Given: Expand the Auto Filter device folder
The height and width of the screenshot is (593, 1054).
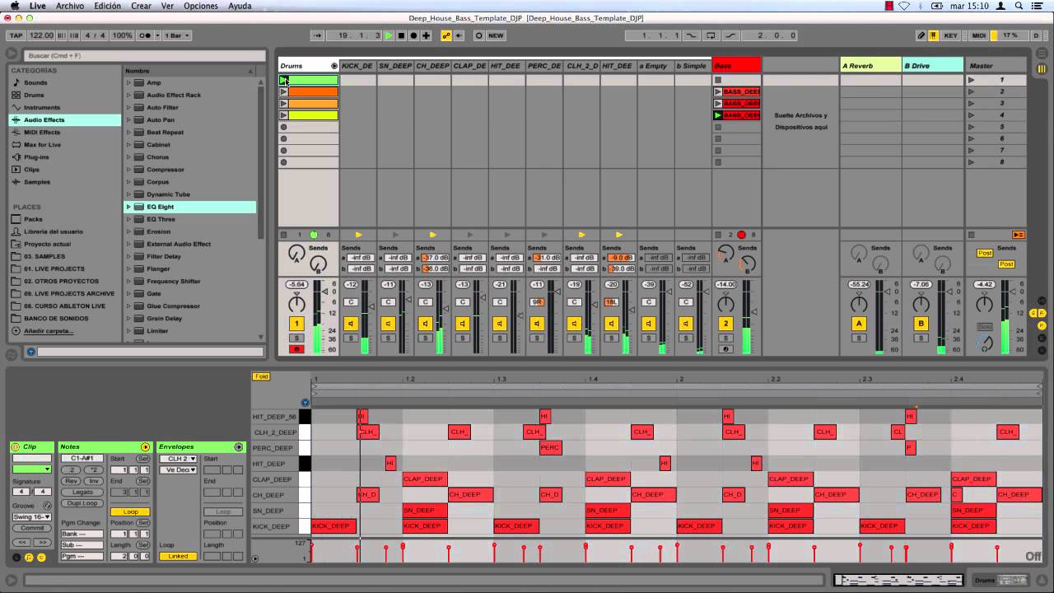Looking at the screenshot, I should [x=128, y=107].
